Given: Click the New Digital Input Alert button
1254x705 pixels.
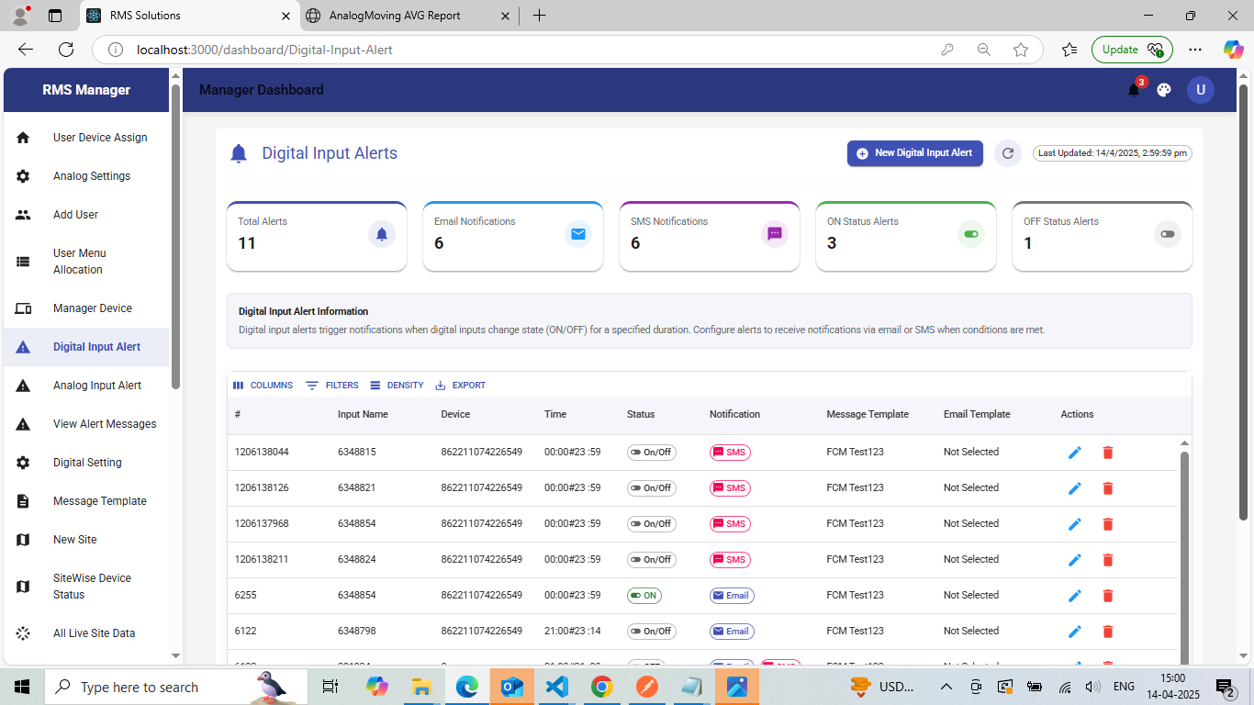Looking at the screenshot, I should (915, 153).
